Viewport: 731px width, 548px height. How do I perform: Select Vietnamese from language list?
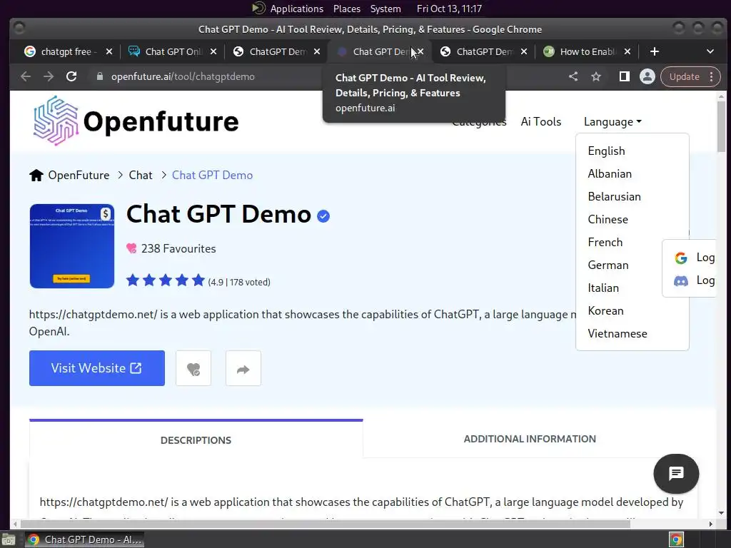click(617, 334)
